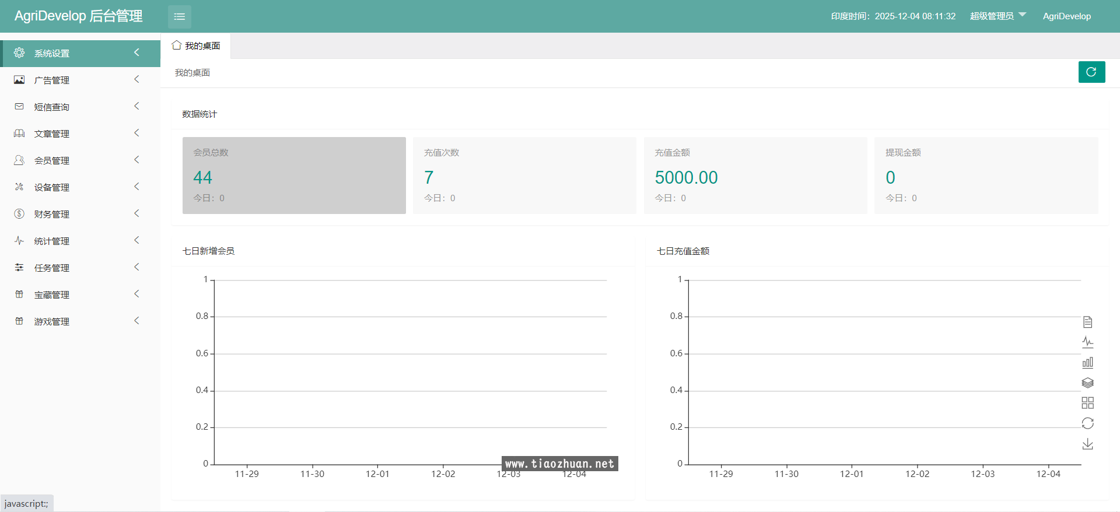Click the green refresh page button

[1091, 72]
